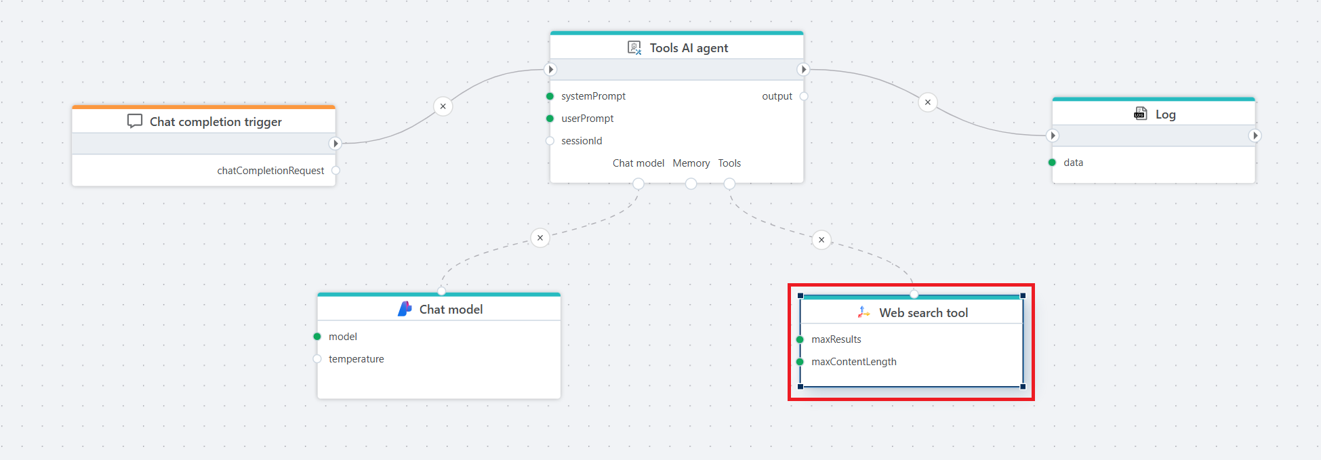
Task: Click the Tools AI agent input flow arrow
Action: [x=550, y=69]
